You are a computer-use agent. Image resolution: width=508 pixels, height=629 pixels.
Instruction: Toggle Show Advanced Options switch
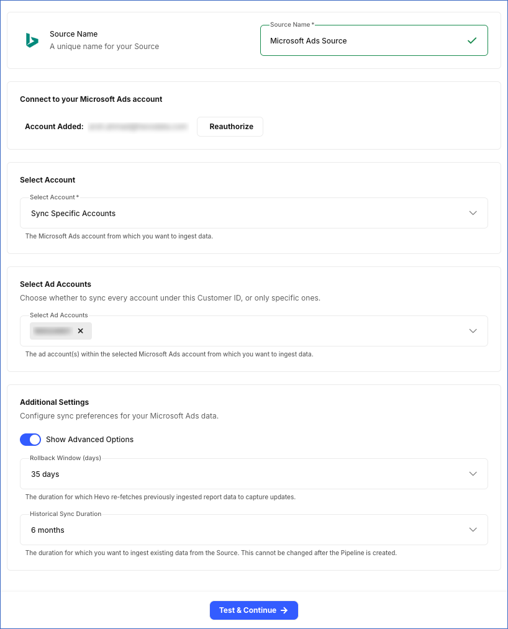coord(30,440)
